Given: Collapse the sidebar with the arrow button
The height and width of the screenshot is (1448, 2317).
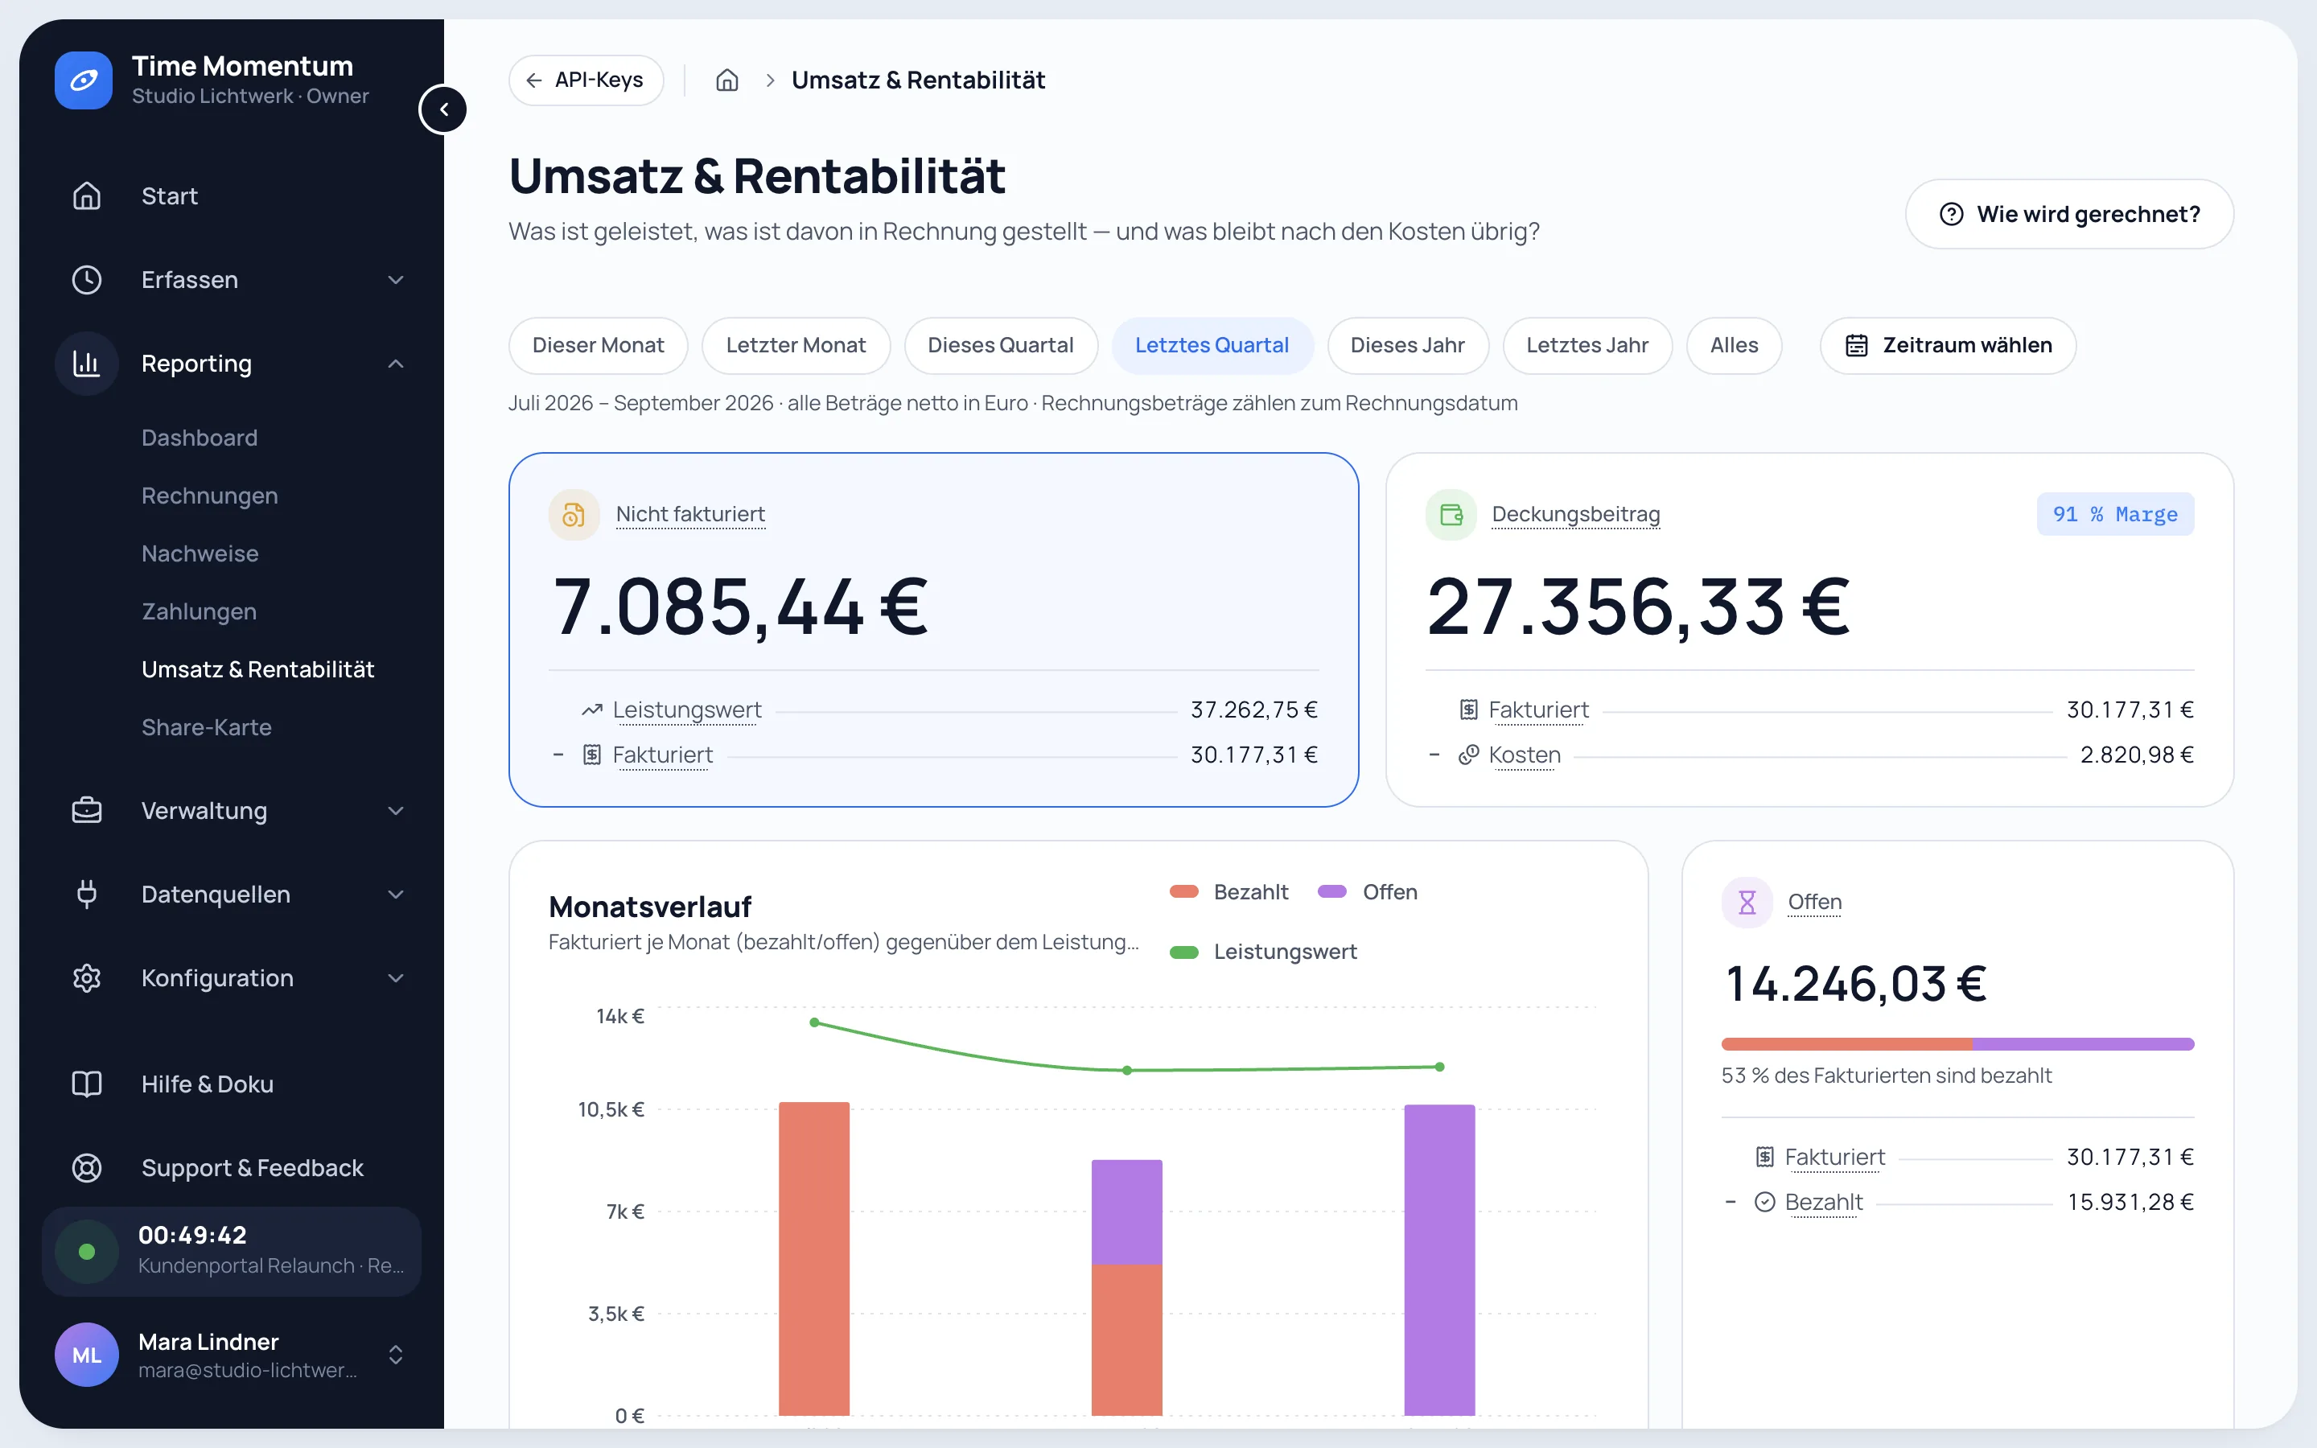Looking at the screenshot, I should (443, 109).
